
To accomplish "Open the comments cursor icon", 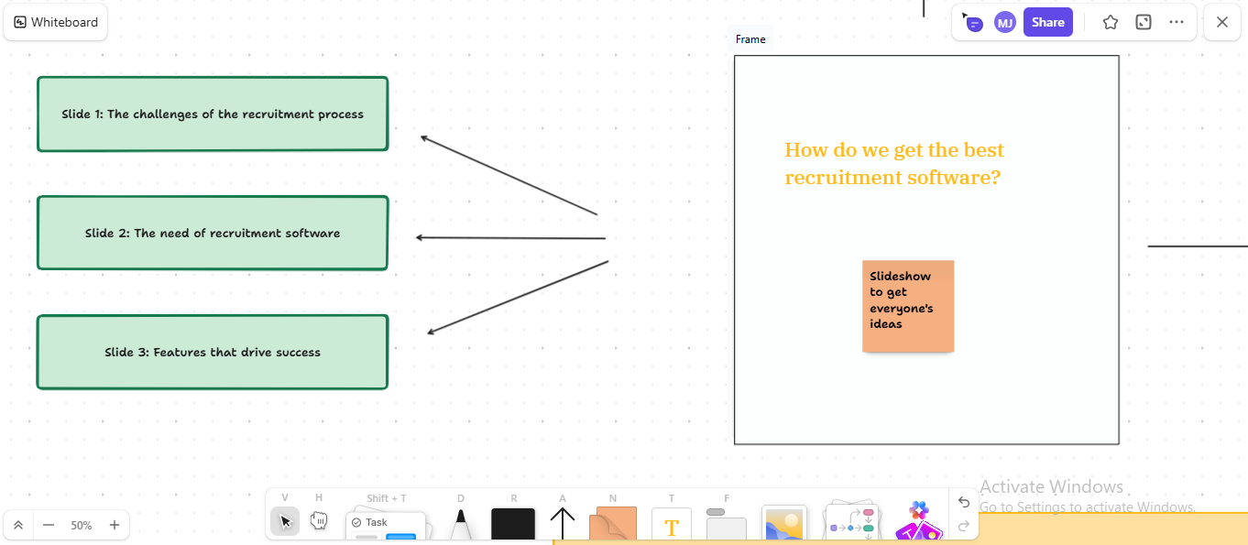I will [x=973, y=22].
